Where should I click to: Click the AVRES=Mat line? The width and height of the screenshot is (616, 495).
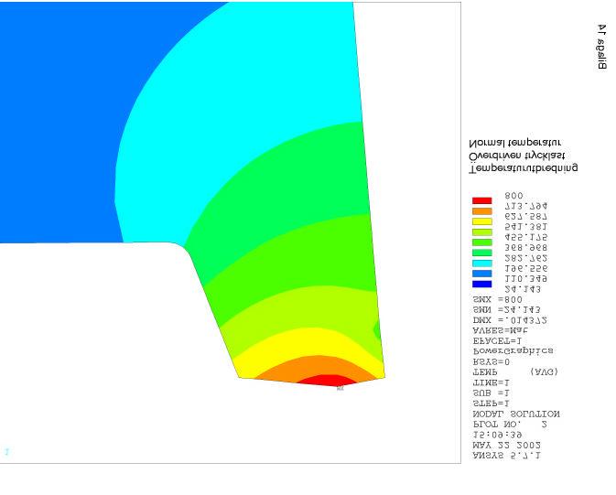(501, 331)
